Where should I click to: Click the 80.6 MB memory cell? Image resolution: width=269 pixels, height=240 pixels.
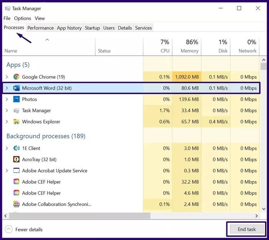click(x=187, y=88)
